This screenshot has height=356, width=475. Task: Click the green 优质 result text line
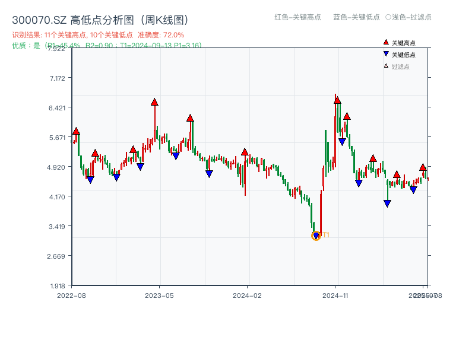(x=107, y=45)
